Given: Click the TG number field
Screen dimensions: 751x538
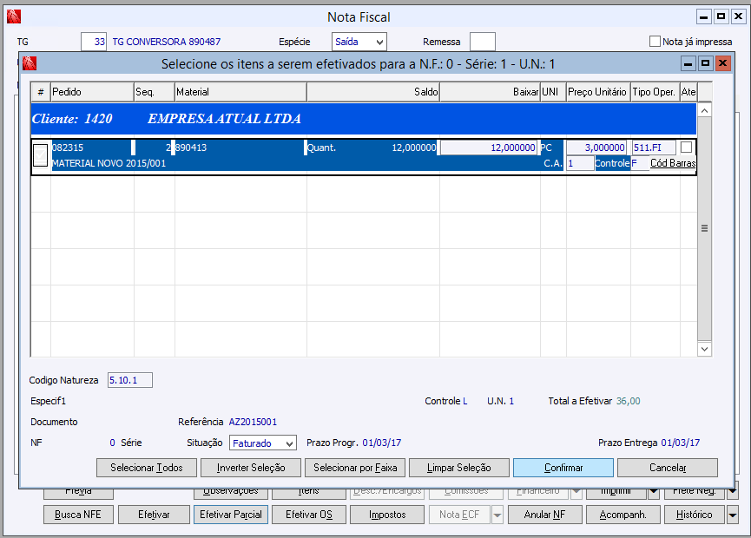Looking at the screenshot, I should (x=94, y=42).
